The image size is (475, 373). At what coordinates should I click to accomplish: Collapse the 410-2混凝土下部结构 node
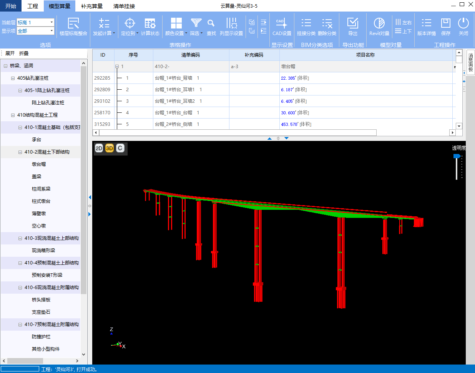tap(20, 152)
